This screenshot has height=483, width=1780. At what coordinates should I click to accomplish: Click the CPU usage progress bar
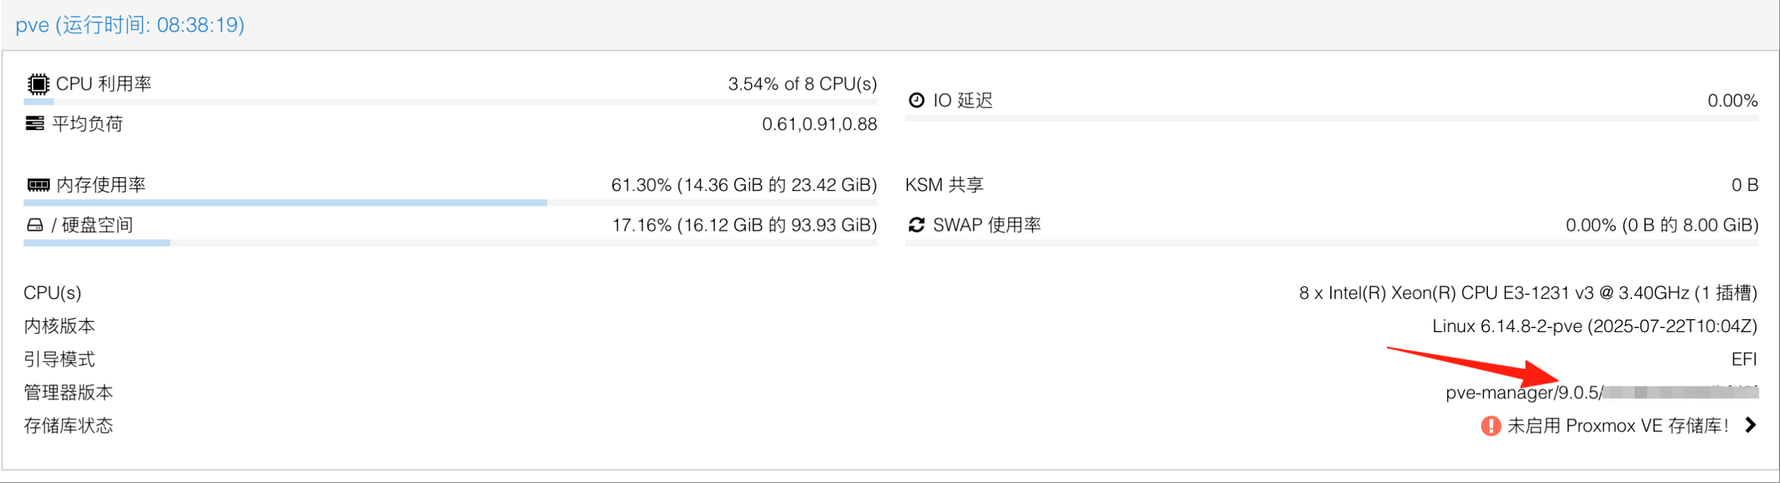click(450, 102)
